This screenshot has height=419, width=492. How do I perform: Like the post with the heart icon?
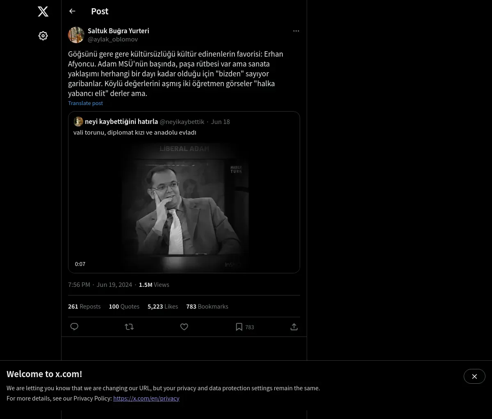click(x=184, y=327)
